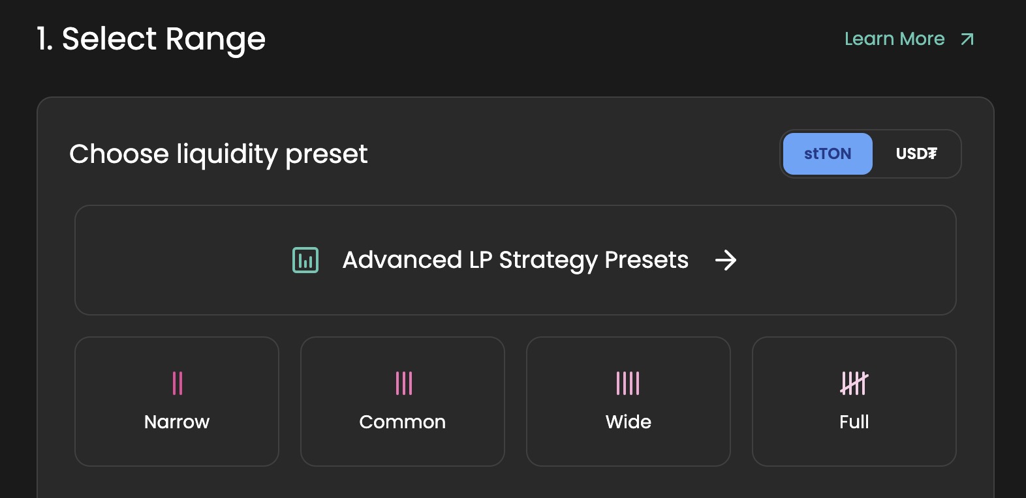
Task: Click the three-bar Common preset icon
Action: click(403, 383)
